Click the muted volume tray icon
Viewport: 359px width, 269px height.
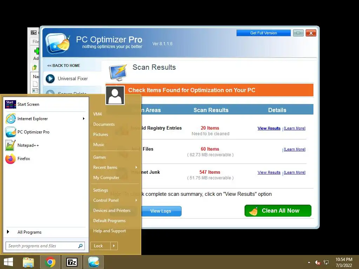tap(317, 262)
